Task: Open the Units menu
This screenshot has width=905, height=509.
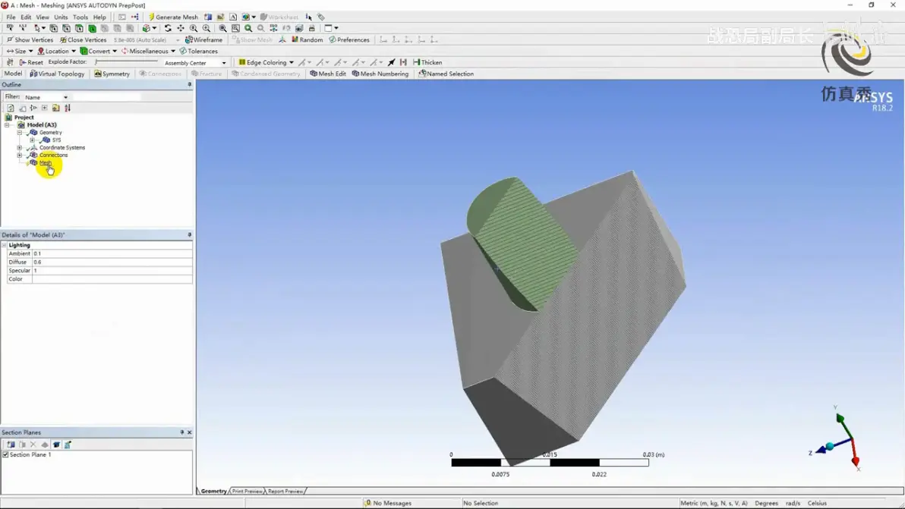Action: (x=61, y=17)
